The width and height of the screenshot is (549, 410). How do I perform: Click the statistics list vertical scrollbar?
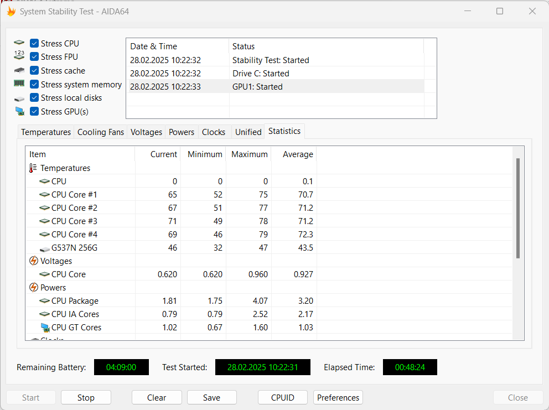coord(518,208)
